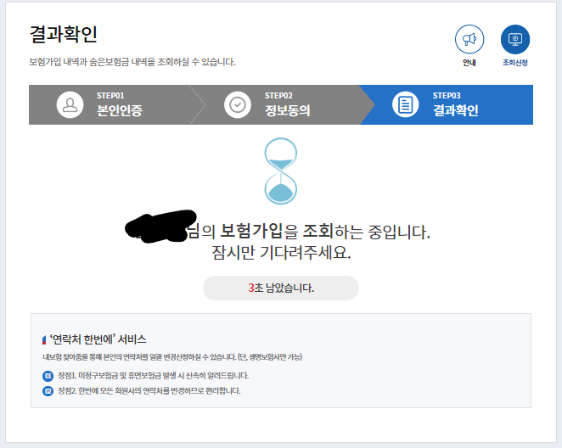
Task: Click the 조회신청 label text
Action: [x=515, y=63]
